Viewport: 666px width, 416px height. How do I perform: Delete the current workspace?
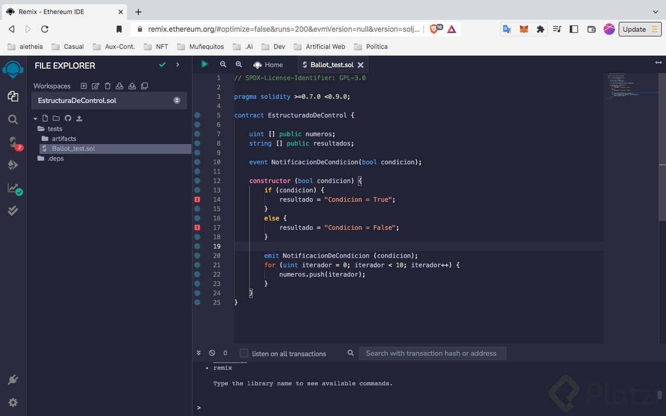[108, 86]
